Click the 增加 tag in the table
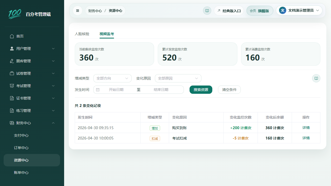This screenshot has height=186, width=331. pyautogui.click(x=155, y=128)
